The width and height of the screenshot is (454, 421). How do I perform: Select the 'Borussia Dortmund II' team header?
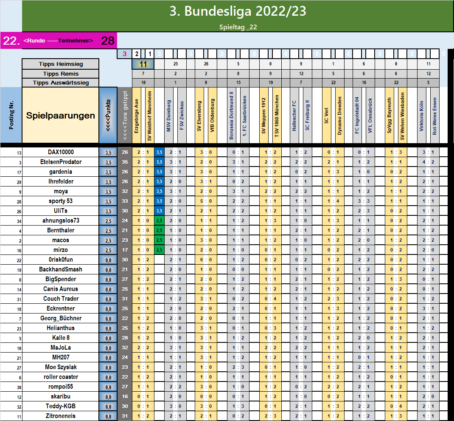click(x=231, y=116)
